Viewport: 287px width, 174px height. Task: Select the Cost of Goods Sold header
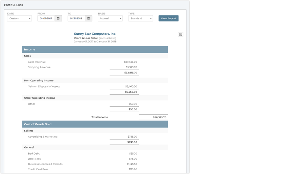[x=95, y=124]
